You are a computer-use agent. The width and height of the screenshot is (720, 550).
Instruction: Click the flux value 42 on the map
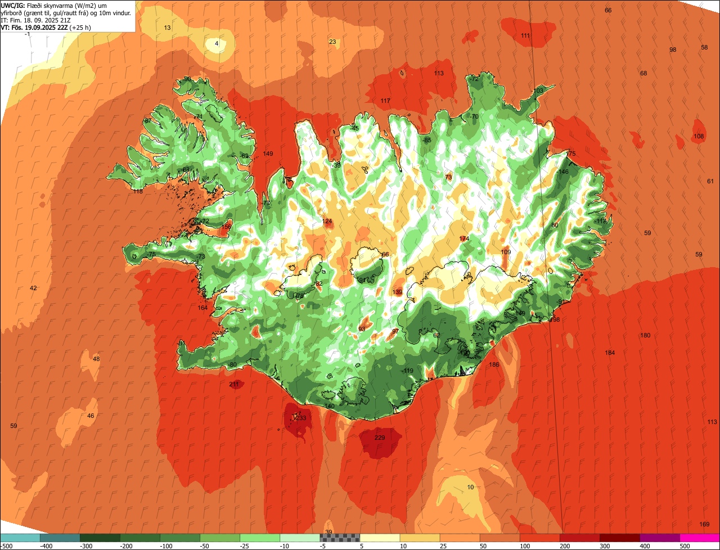tap(33, 288)
